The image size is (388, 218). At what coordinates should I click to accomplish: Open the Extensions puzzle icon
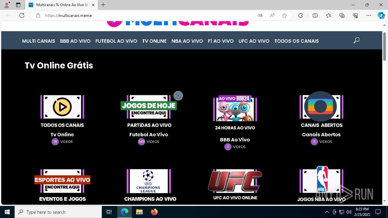click(300, 15)
